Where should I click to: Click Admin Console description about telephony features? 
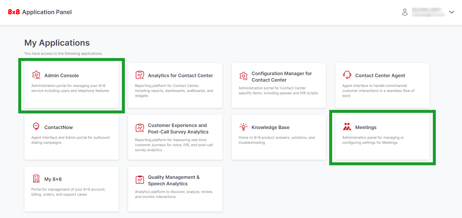pos(70,88)
